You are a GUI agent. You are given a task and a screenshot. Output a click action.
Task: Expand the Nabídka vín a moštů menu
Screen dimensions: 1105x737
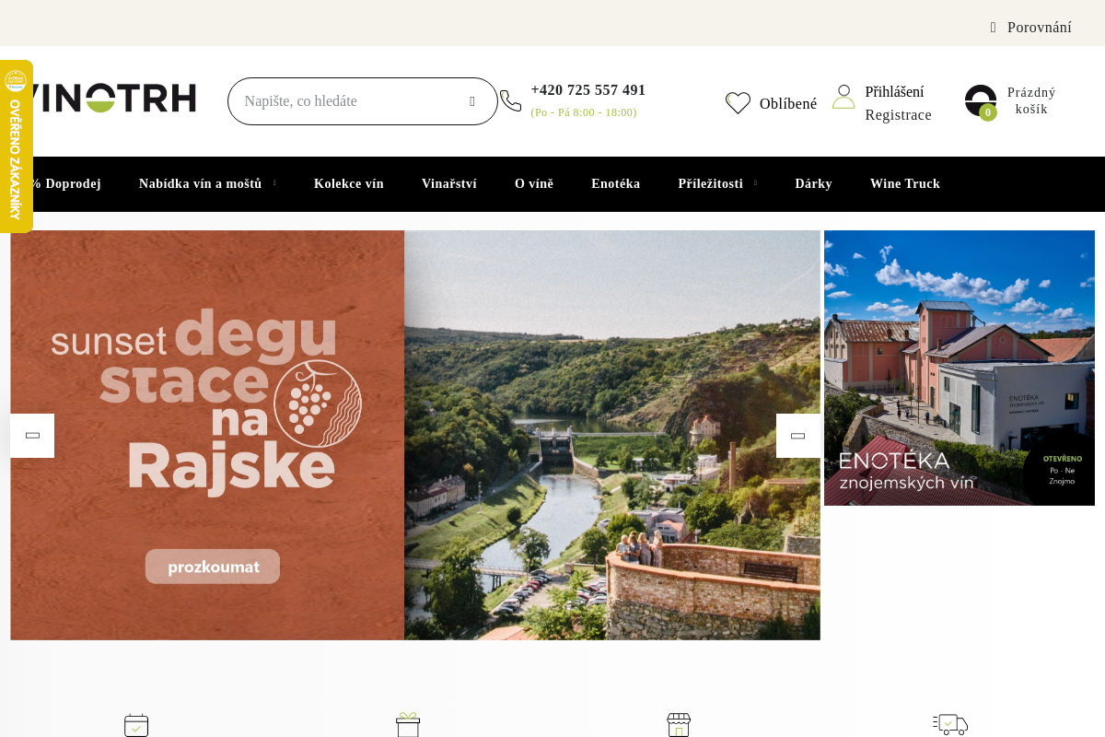pos(201,184)
